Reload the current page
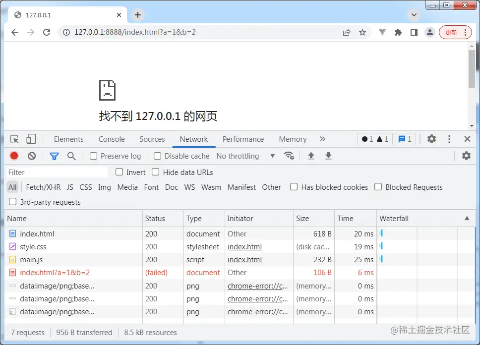This screenshot has width=480, height=345. 47,32
